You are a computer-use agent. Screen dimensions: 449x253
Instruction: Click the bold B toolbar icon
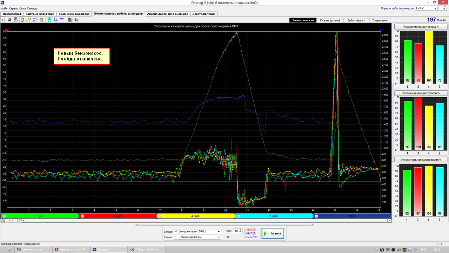(9, 20)
